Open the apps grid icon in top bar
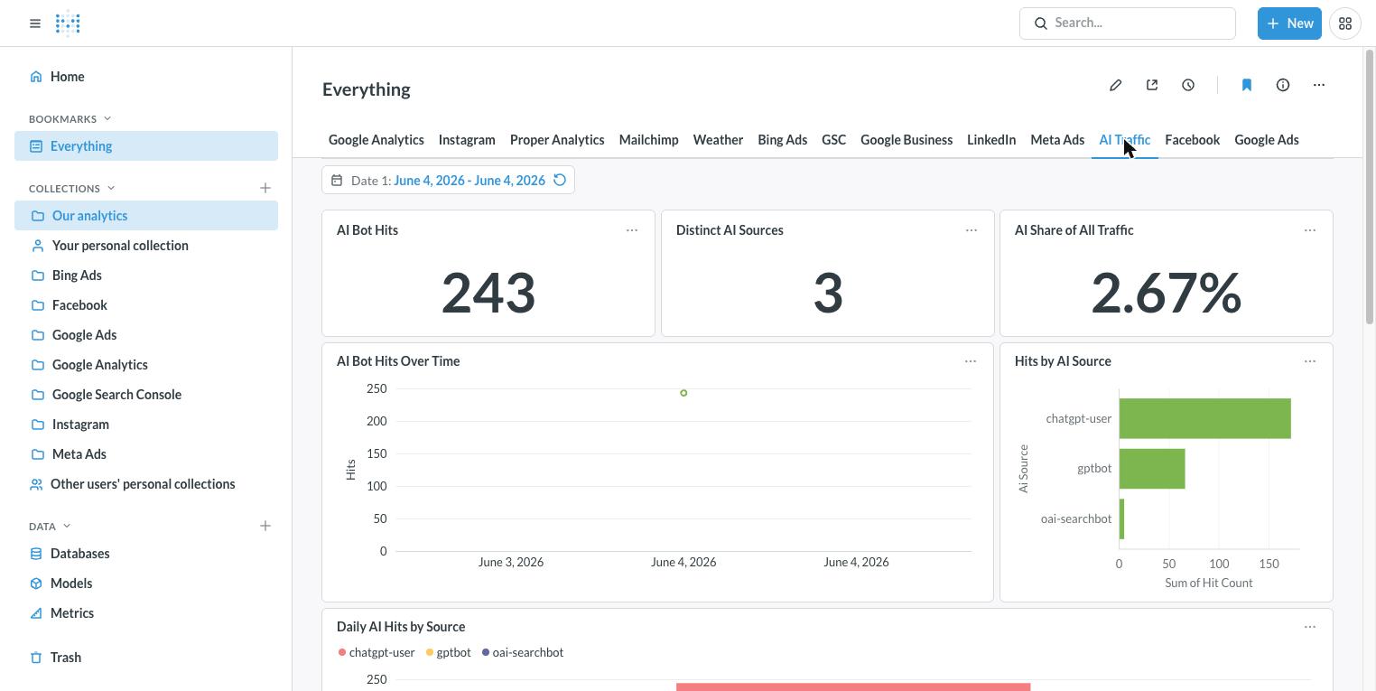Viewport: 1376px width, 691px height. coord(1344,23)
